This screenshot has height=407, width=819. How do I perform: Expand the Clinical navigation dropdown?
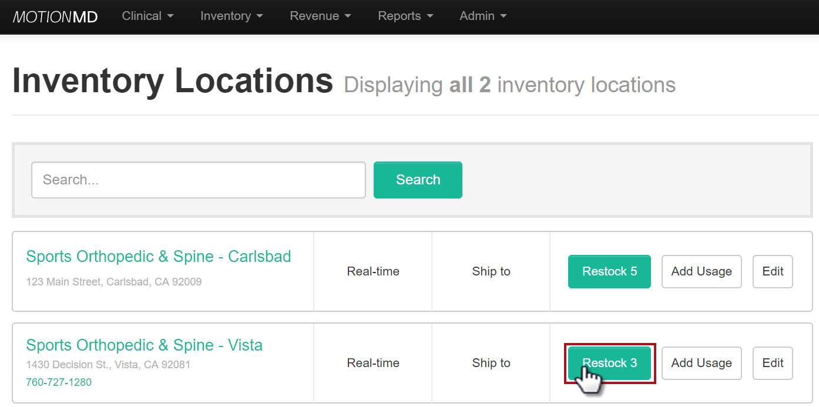146,16
